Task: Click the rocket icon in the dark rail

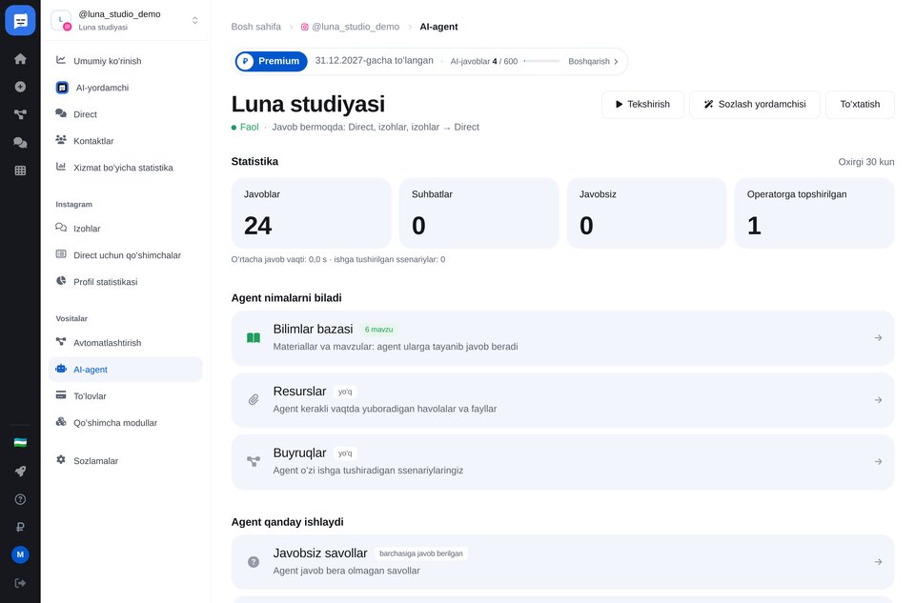Action: (x=20, y=472)
